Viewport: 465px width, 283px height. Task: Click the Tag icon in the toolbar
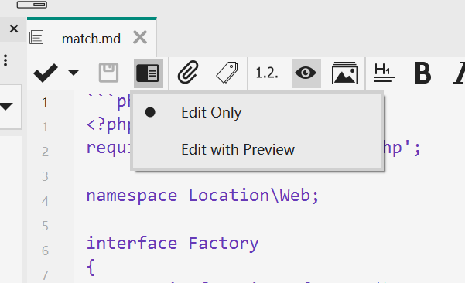(x=227, y=73)
